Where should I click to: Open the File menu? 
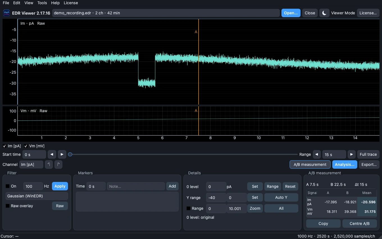pyautogui.click(x=6, y=3)
